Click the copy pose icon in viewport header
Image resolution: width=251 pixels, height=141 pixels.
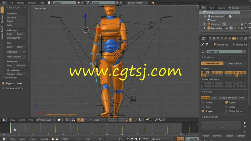[x=156, y=120]
